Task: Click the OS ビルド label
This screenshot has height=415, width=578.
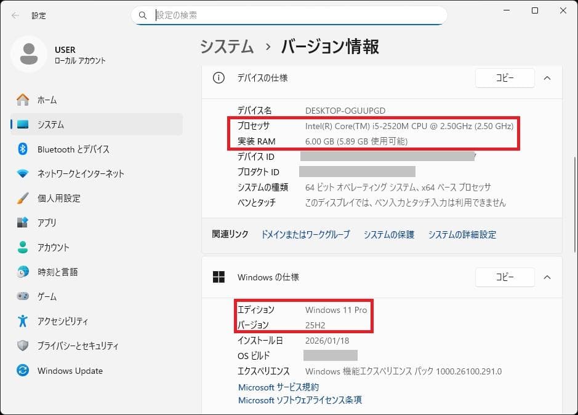Action: pyautogui.click(x=254, y=356)
